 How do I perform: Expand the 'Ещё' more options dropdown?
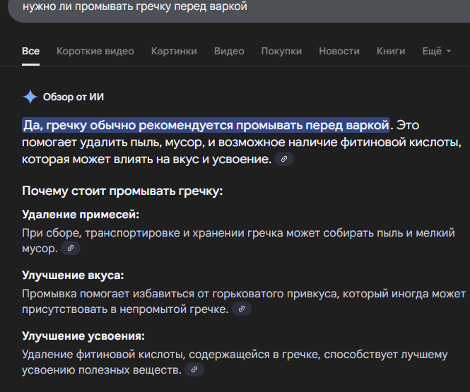tap(437, 52)
